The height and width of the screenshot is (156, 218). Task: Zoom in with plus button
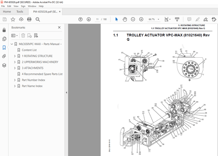[141, 19]
